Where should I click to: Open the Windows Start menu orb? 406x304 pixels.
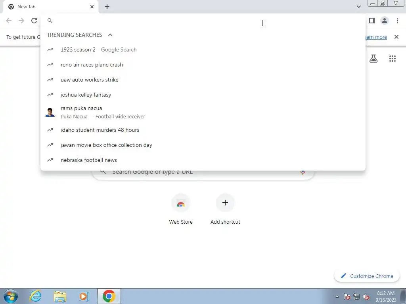11,296
